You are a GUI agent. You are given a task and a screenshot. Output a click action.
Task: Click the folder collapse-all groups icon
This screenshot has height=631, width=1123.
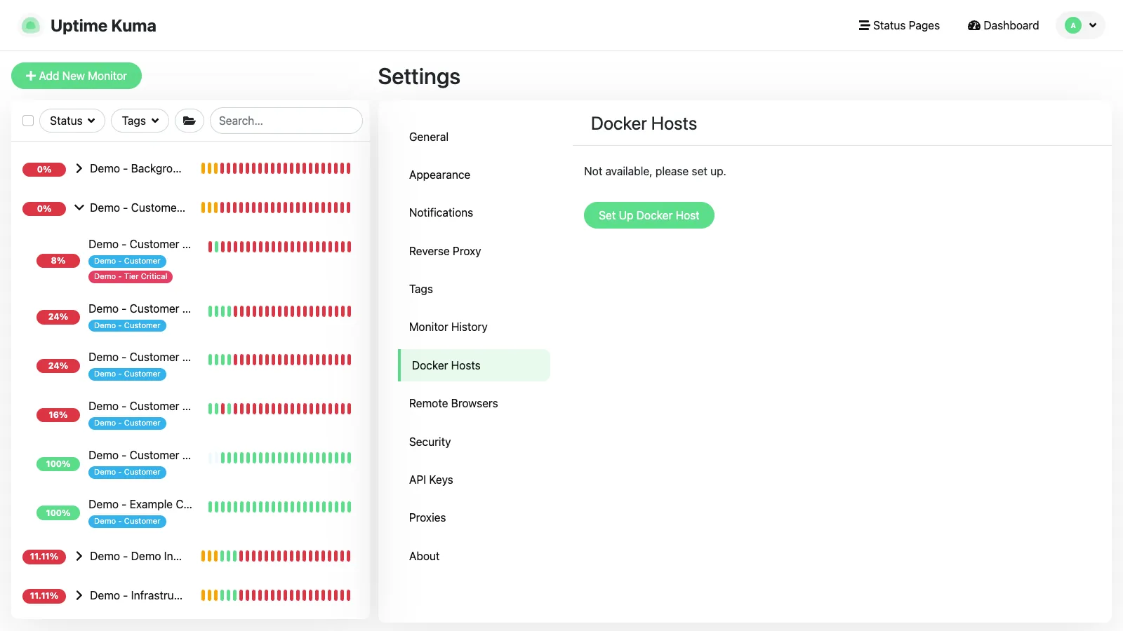click(x=190, y=121)
